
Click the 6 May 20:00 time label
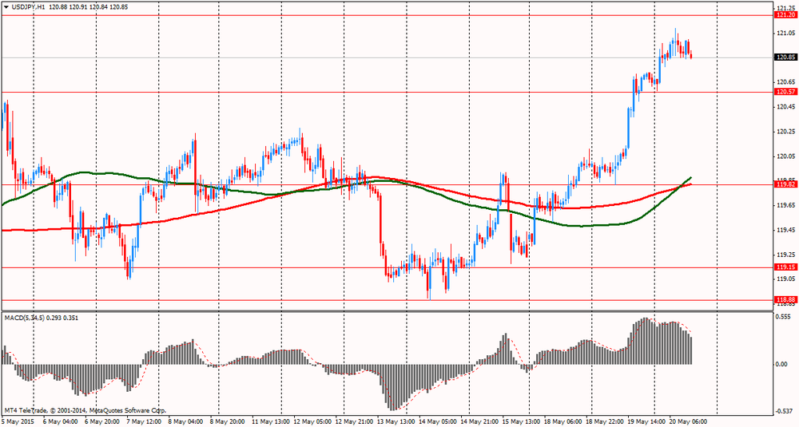(102, 422)
